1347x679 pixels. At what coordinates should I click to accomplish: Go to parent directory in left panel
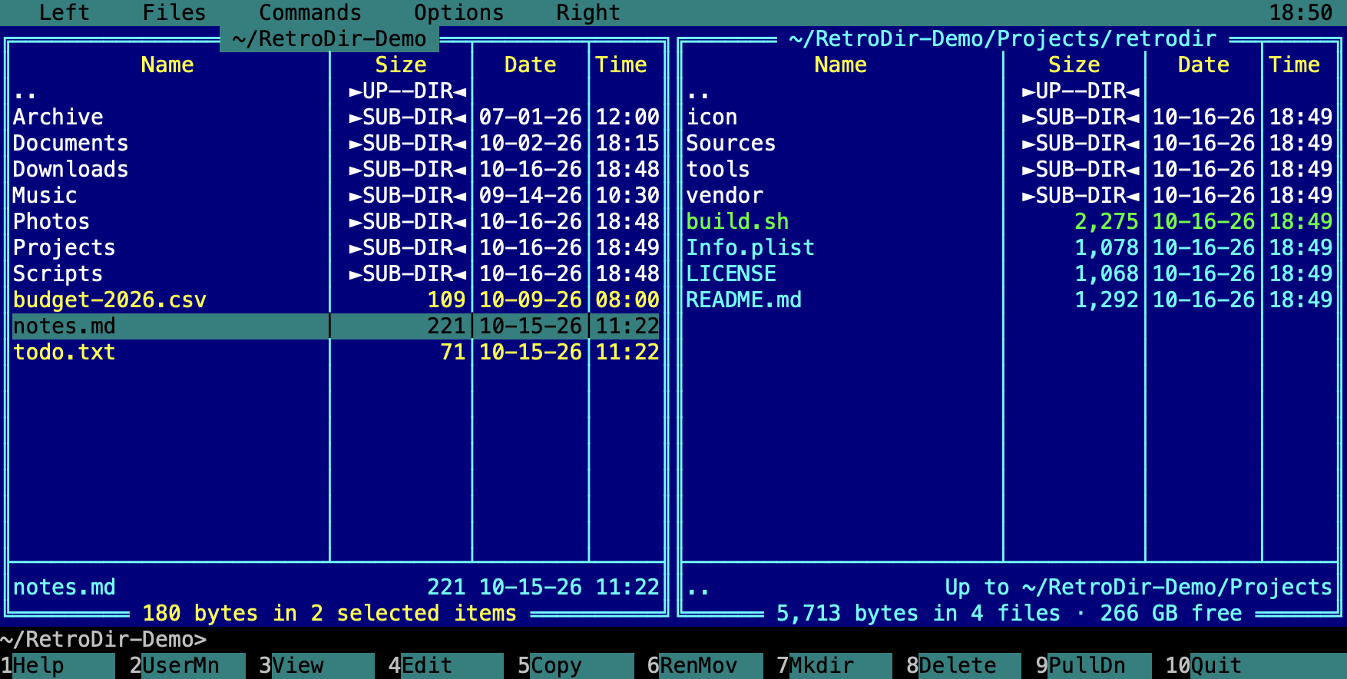[336, 91]
